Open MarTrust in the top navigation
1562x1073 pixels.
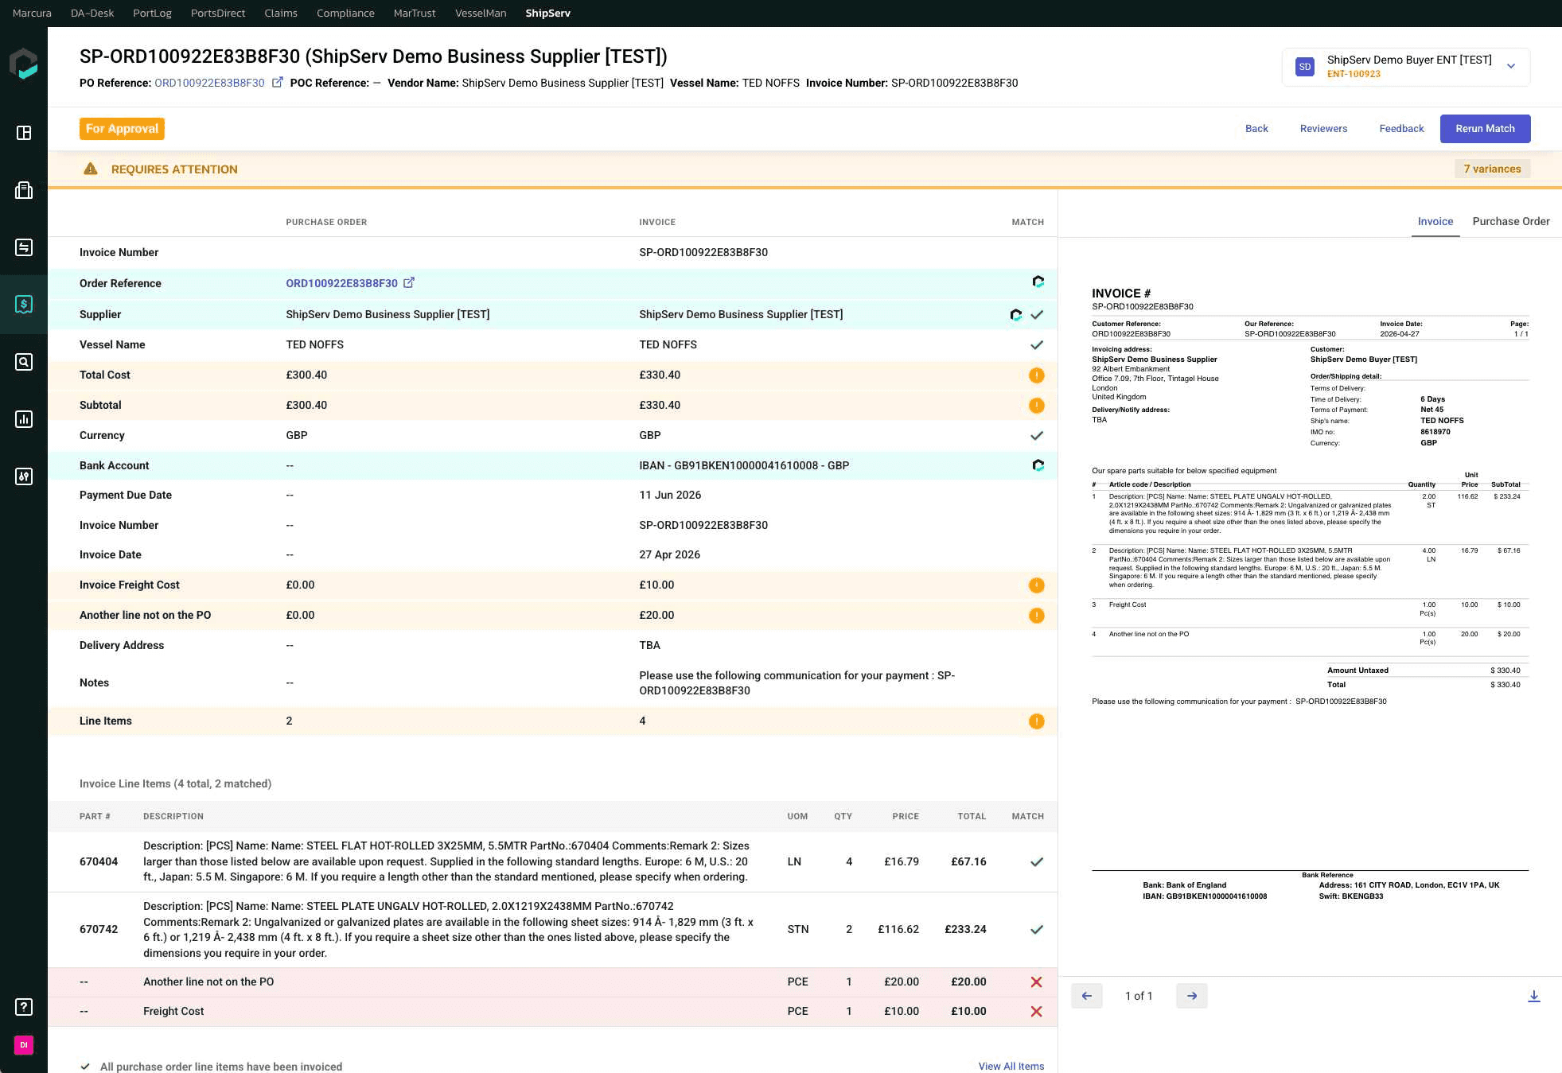click(x=415, y=14)
